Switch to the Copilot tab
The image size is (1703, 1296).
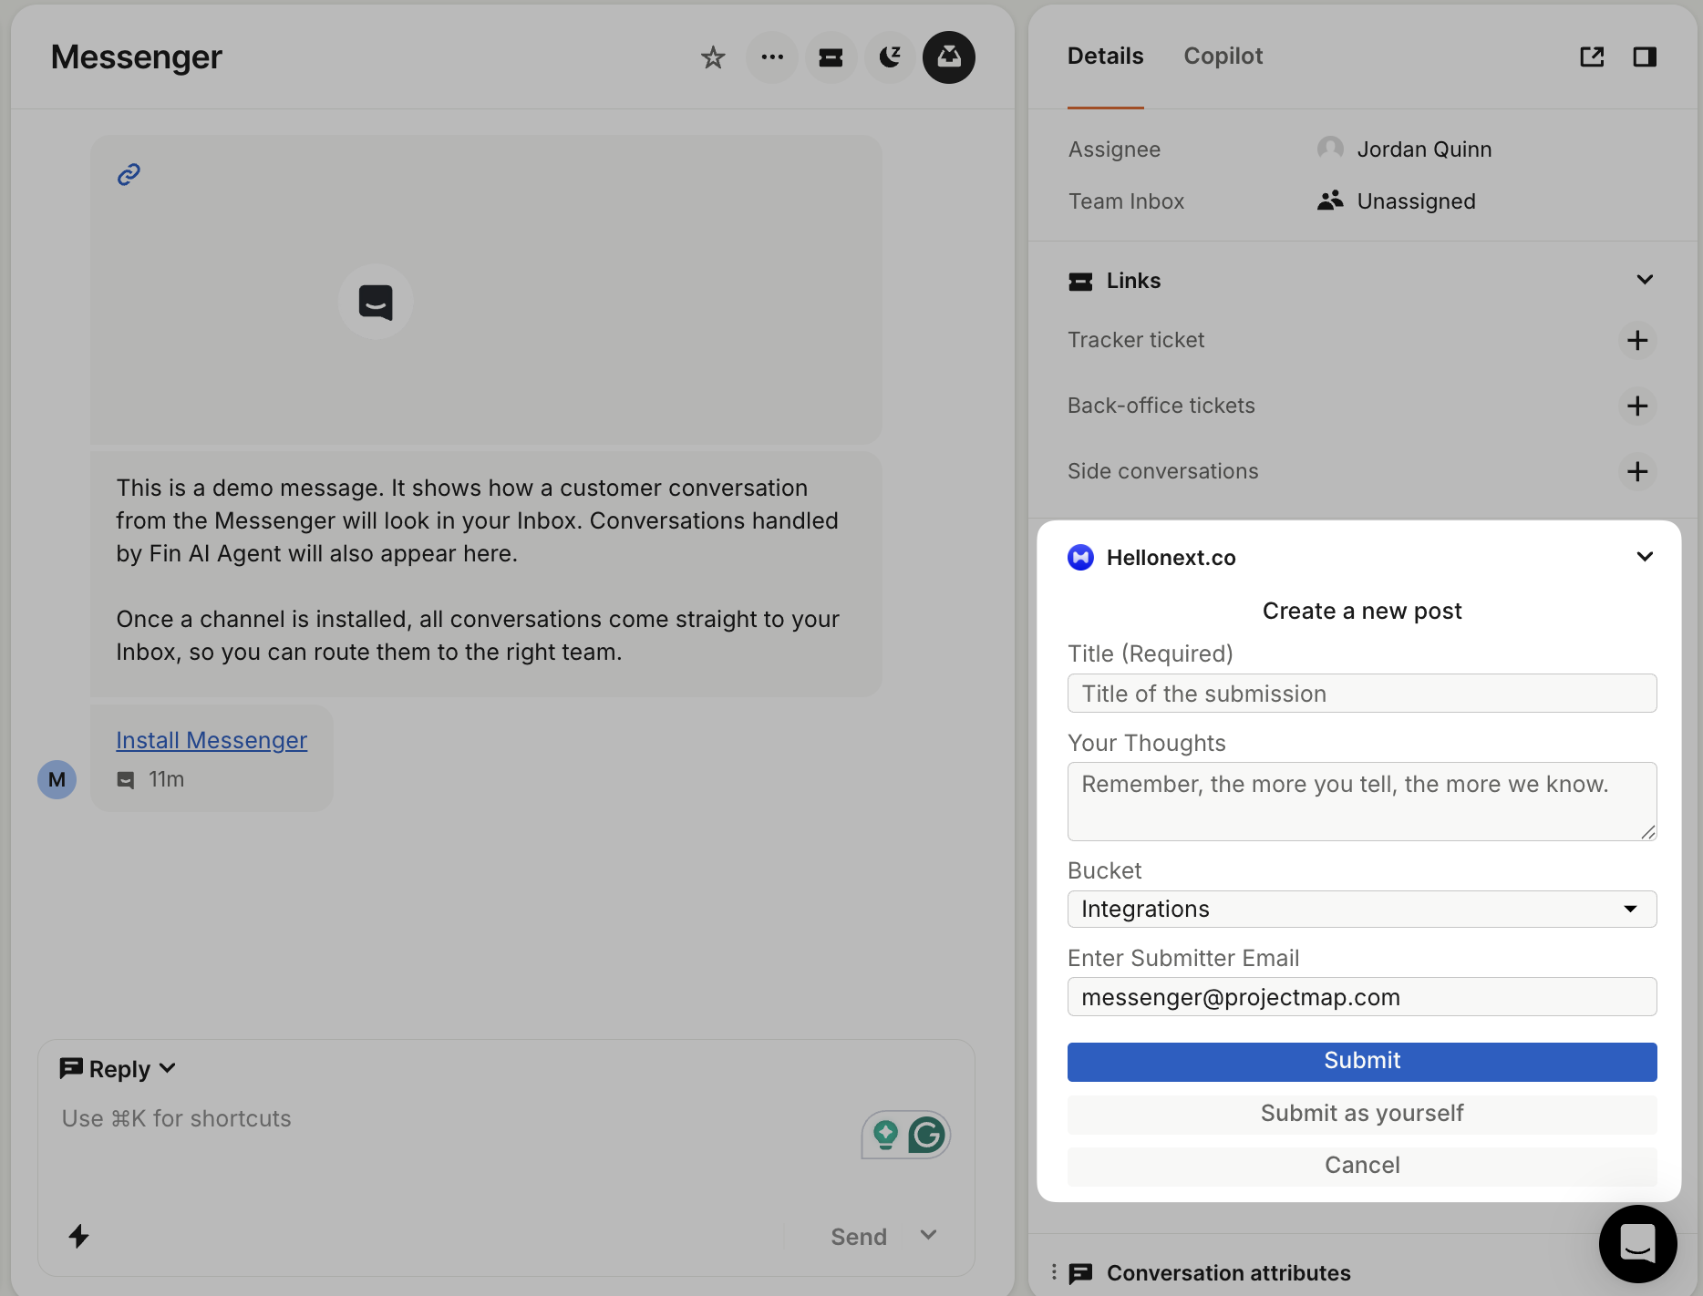1223,57
